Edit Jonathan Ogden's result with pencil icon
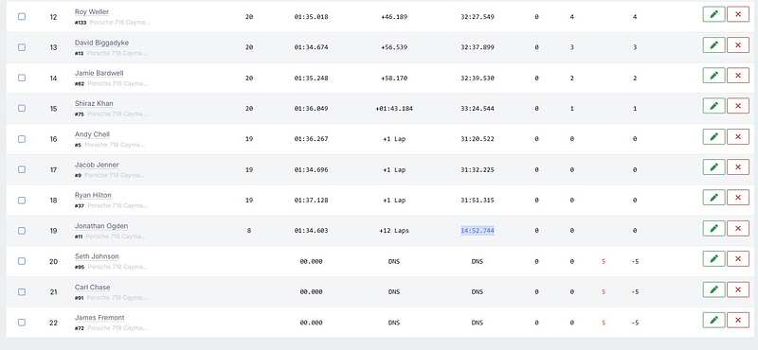The height and width of the screenshot is (350, 758). coord(713,228)
